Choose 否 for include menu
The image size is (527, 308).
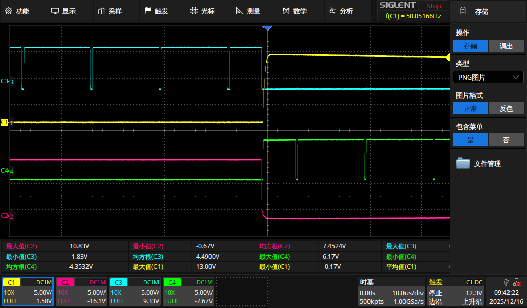[506, 140]
